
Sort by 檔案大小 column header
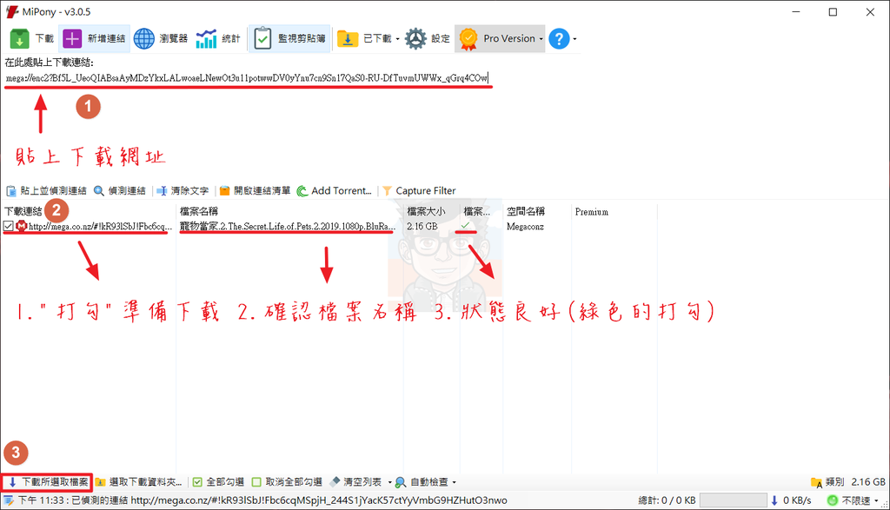426,212
